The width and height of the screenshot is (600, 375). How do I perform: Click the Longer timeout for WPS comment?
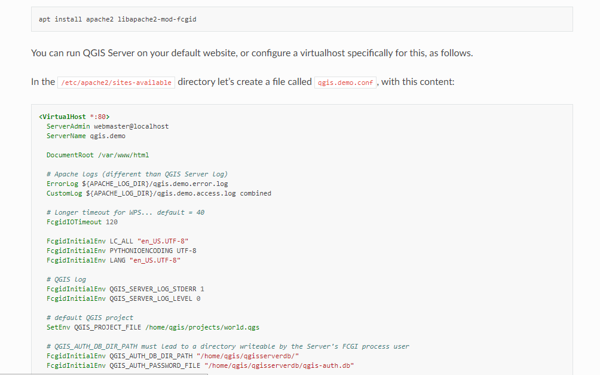coord(125,212)
